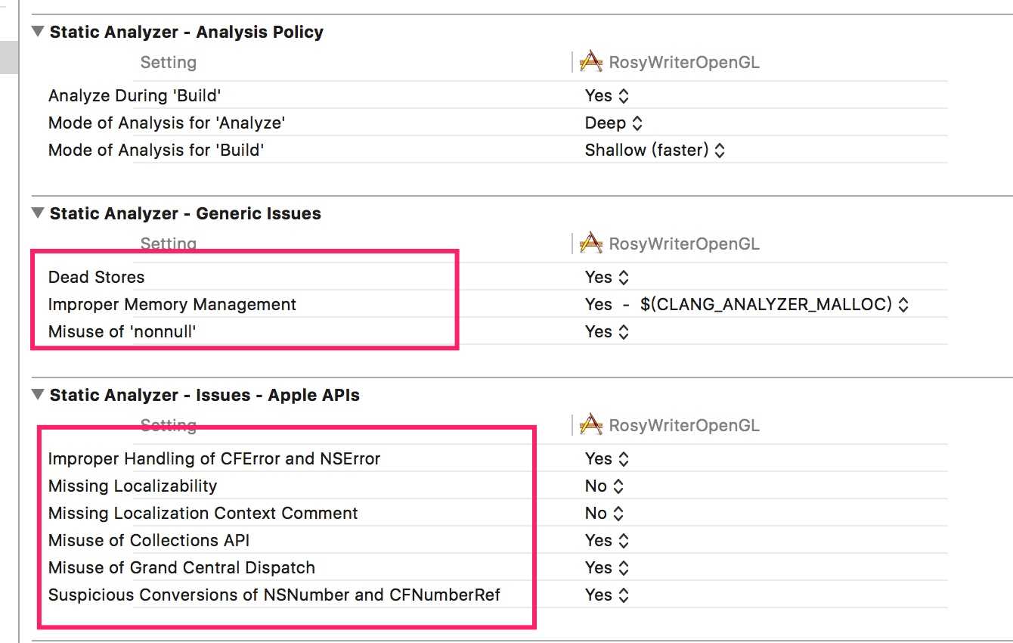
Task: Click the Static Analyzer - Analysis Policy heading
Action: pyautogui.click(x=186, y=32)
